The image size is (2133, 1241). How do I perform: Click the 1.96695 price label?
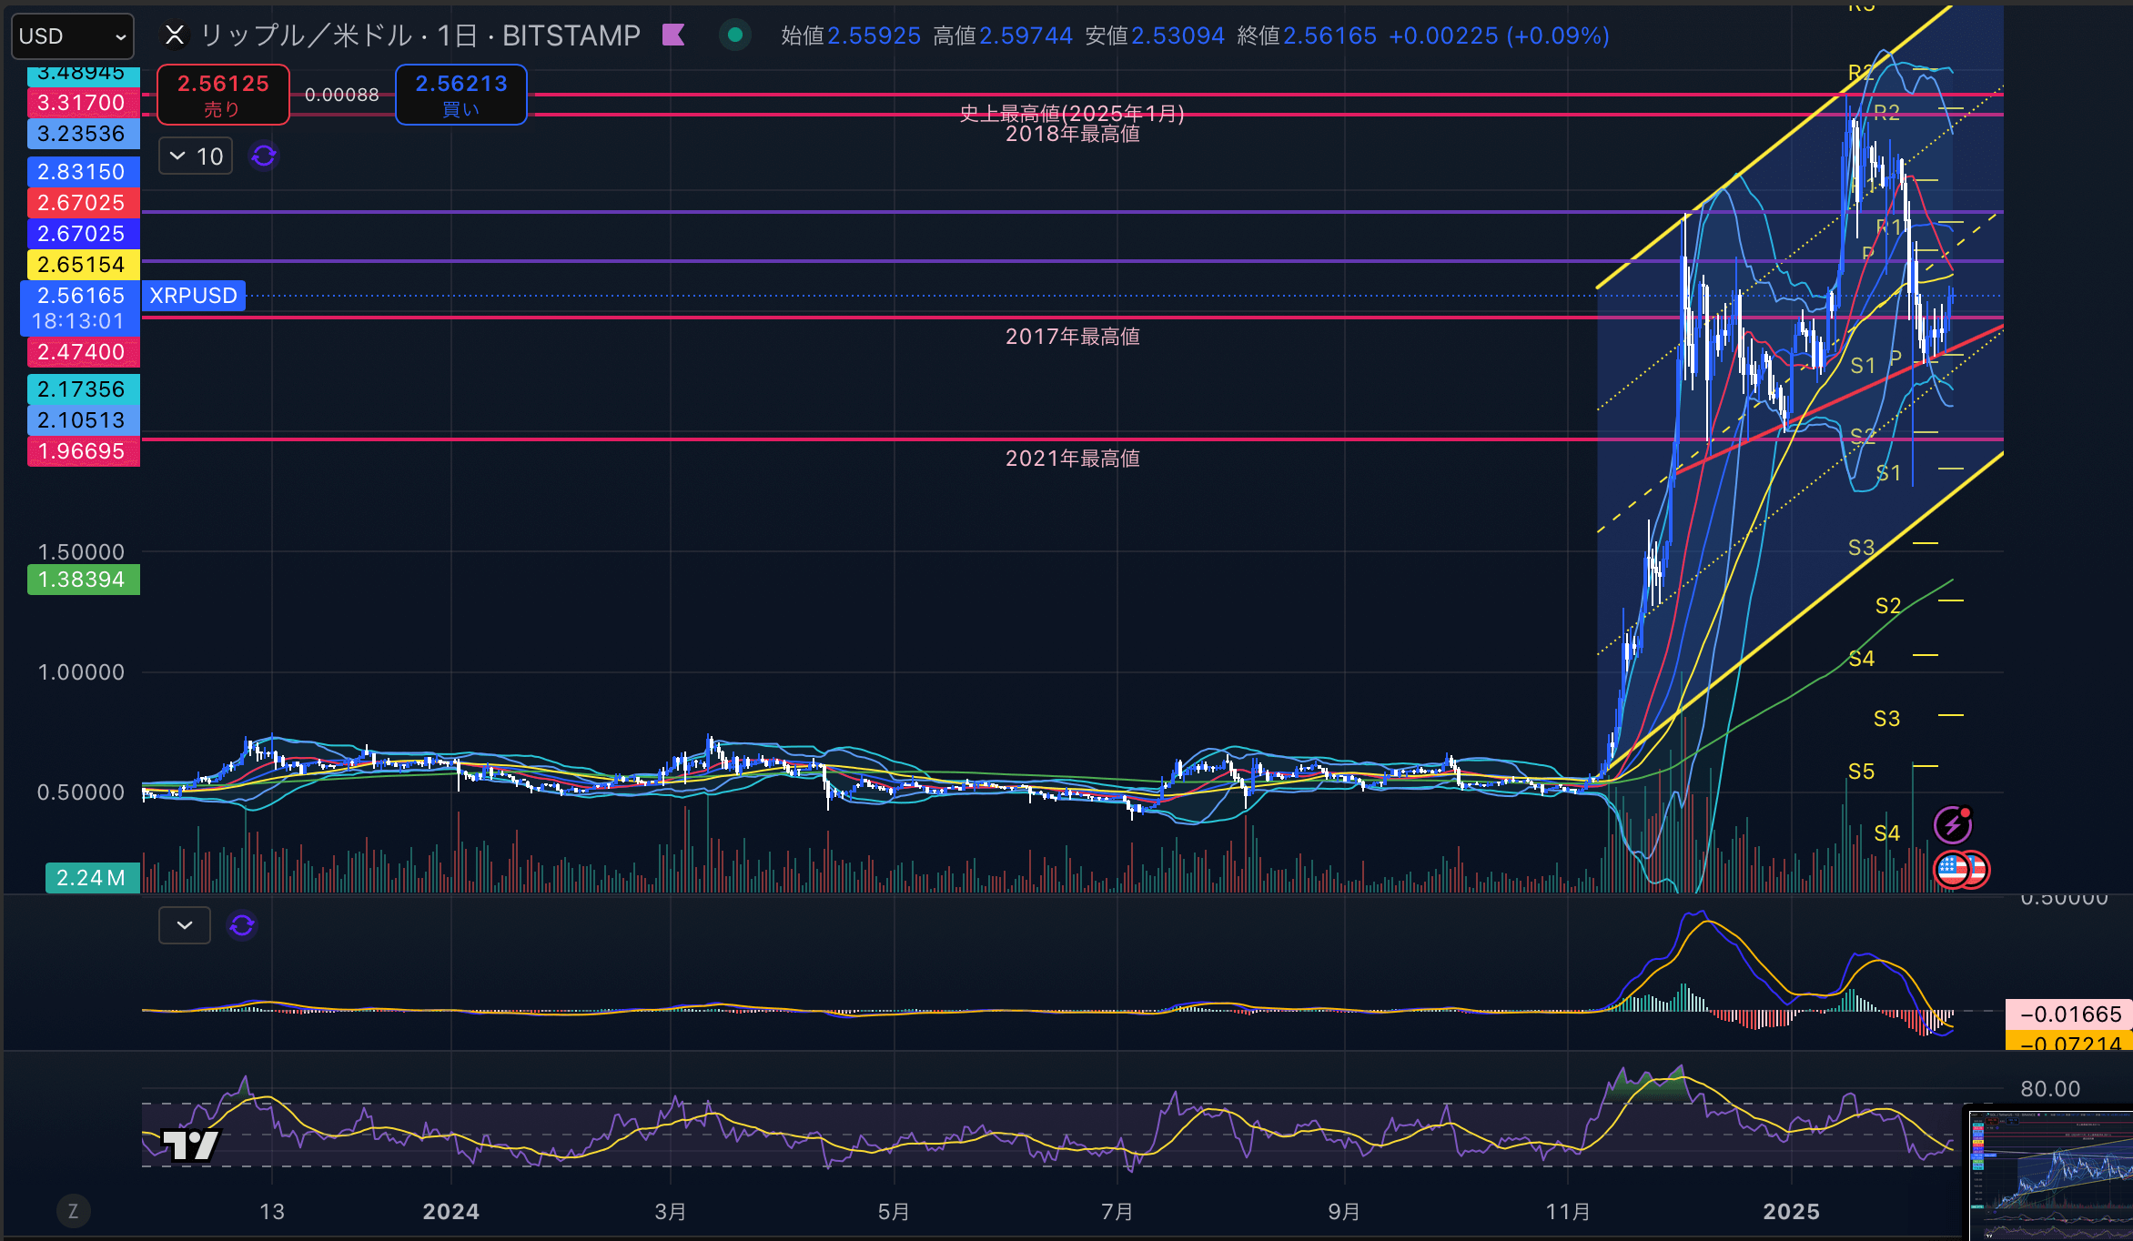[x=84, y=451]
